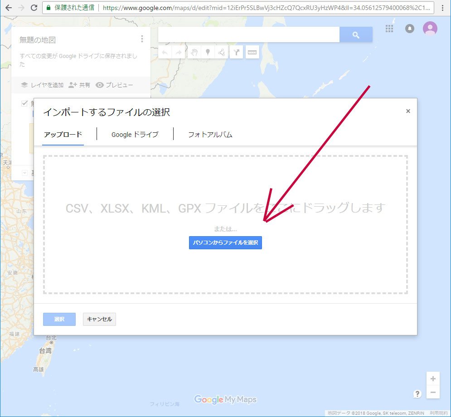Select the hand pan tool
The image size is (451, 417).
coord(194,52)
